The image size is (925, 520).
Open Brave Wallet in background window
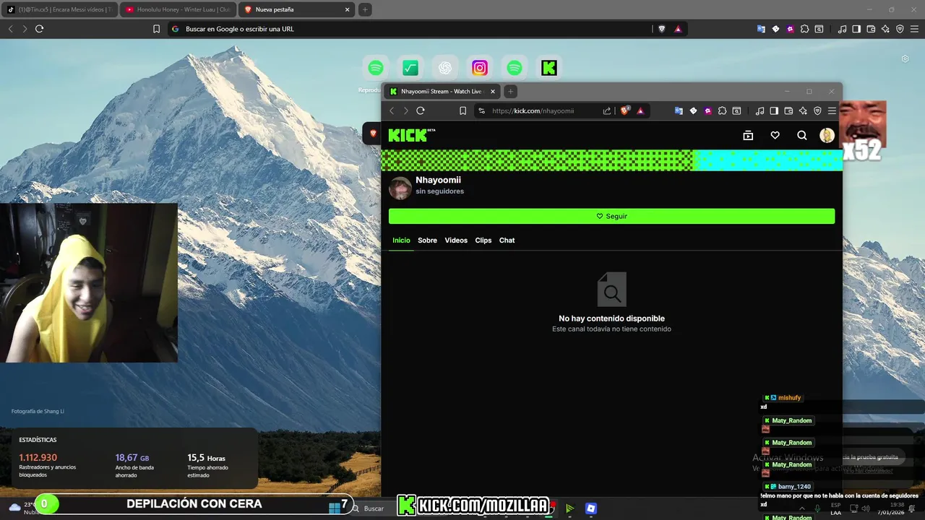pos(871,29)
